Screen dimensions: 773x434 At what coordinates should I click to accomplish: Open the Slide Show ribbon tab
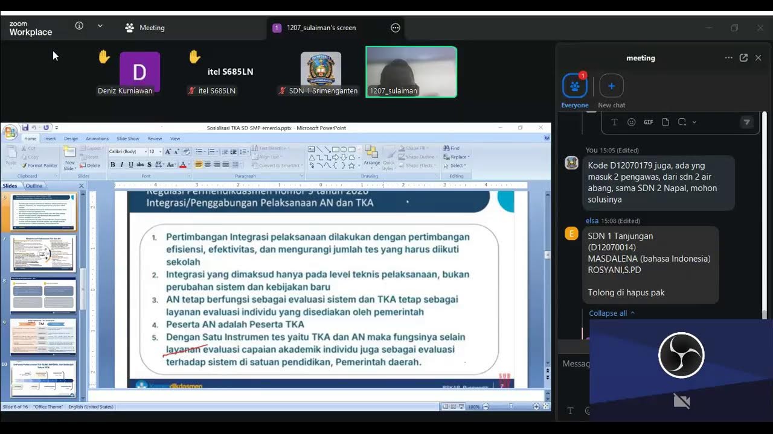(x=128, y=139)
